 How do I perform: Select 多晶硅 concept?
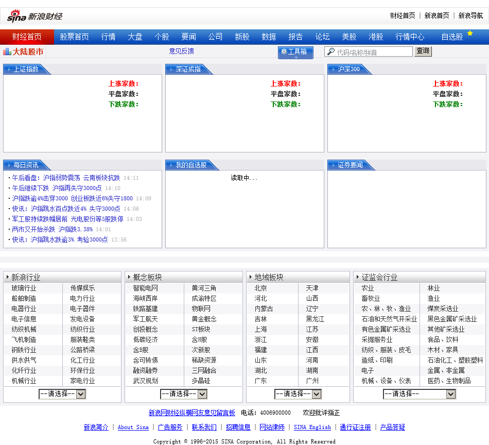[201, 381]
